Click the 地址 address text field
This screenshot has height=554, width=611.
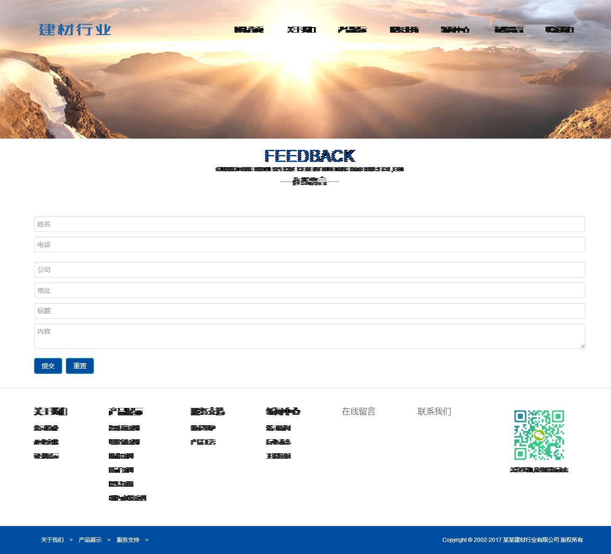click(309, 290)
